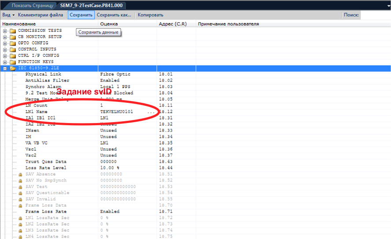Image resolution: width=391 pixels, height=239 pixels.
Task: Expand the FUNCTION KEYS node
Action: point(5,62)
